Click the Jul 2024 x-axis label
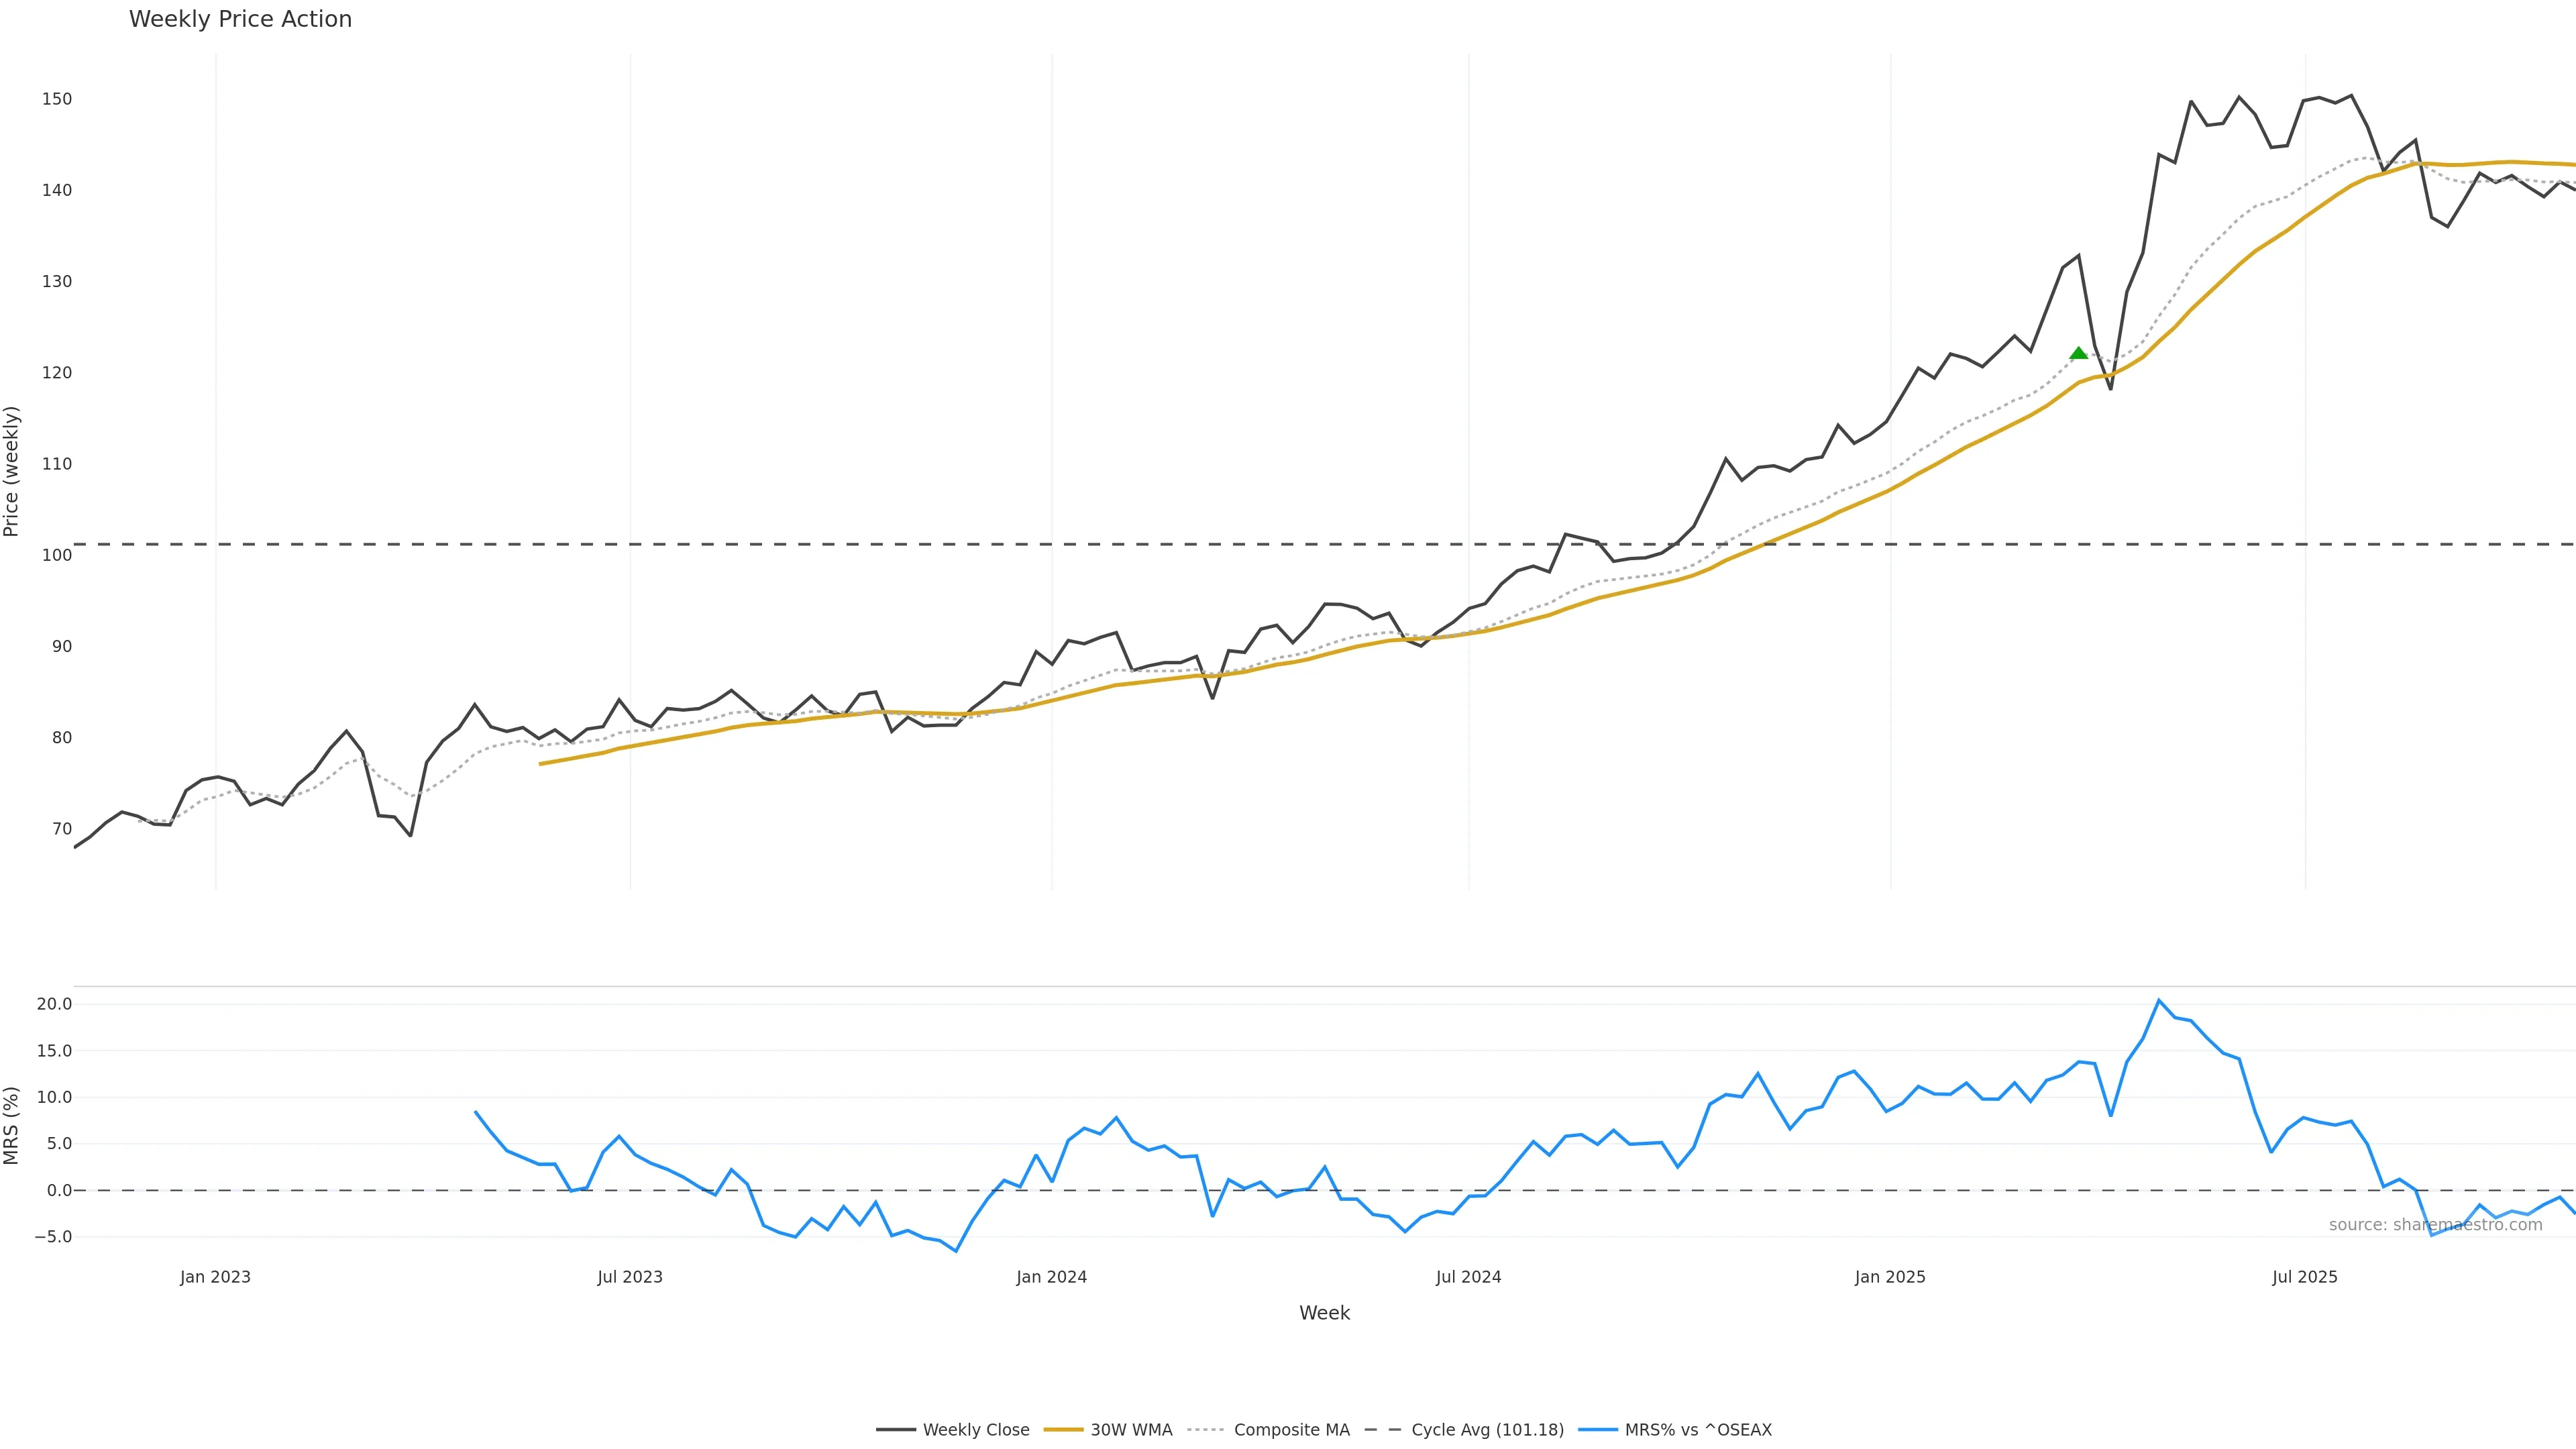The height and width of the screenshot is (1449, 2576). 1468,1277
